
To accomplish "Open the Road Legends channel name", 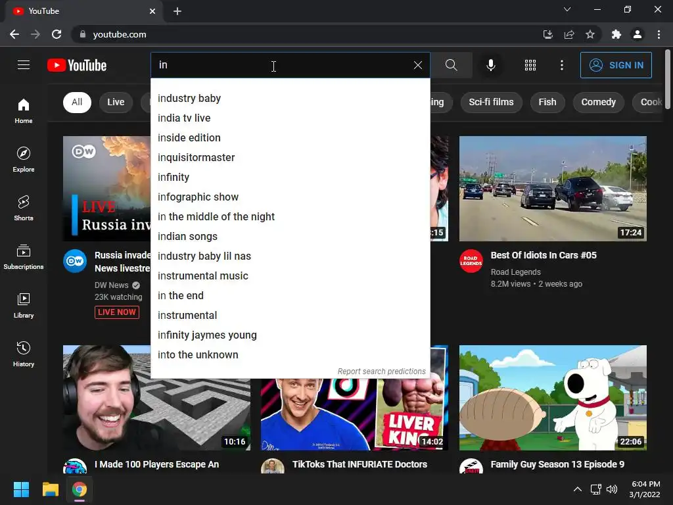I will (x=515, y=272).
